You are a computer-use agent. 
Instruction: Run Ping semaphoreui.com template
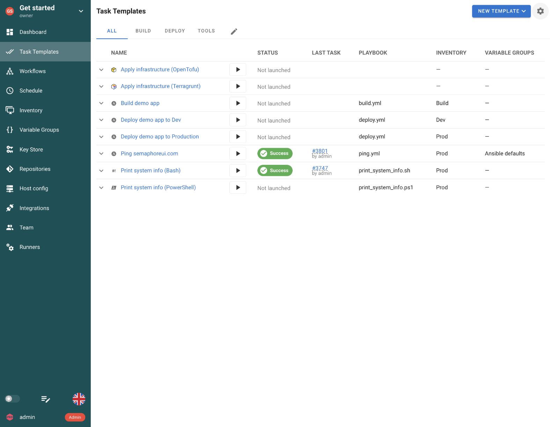(238, 154)
